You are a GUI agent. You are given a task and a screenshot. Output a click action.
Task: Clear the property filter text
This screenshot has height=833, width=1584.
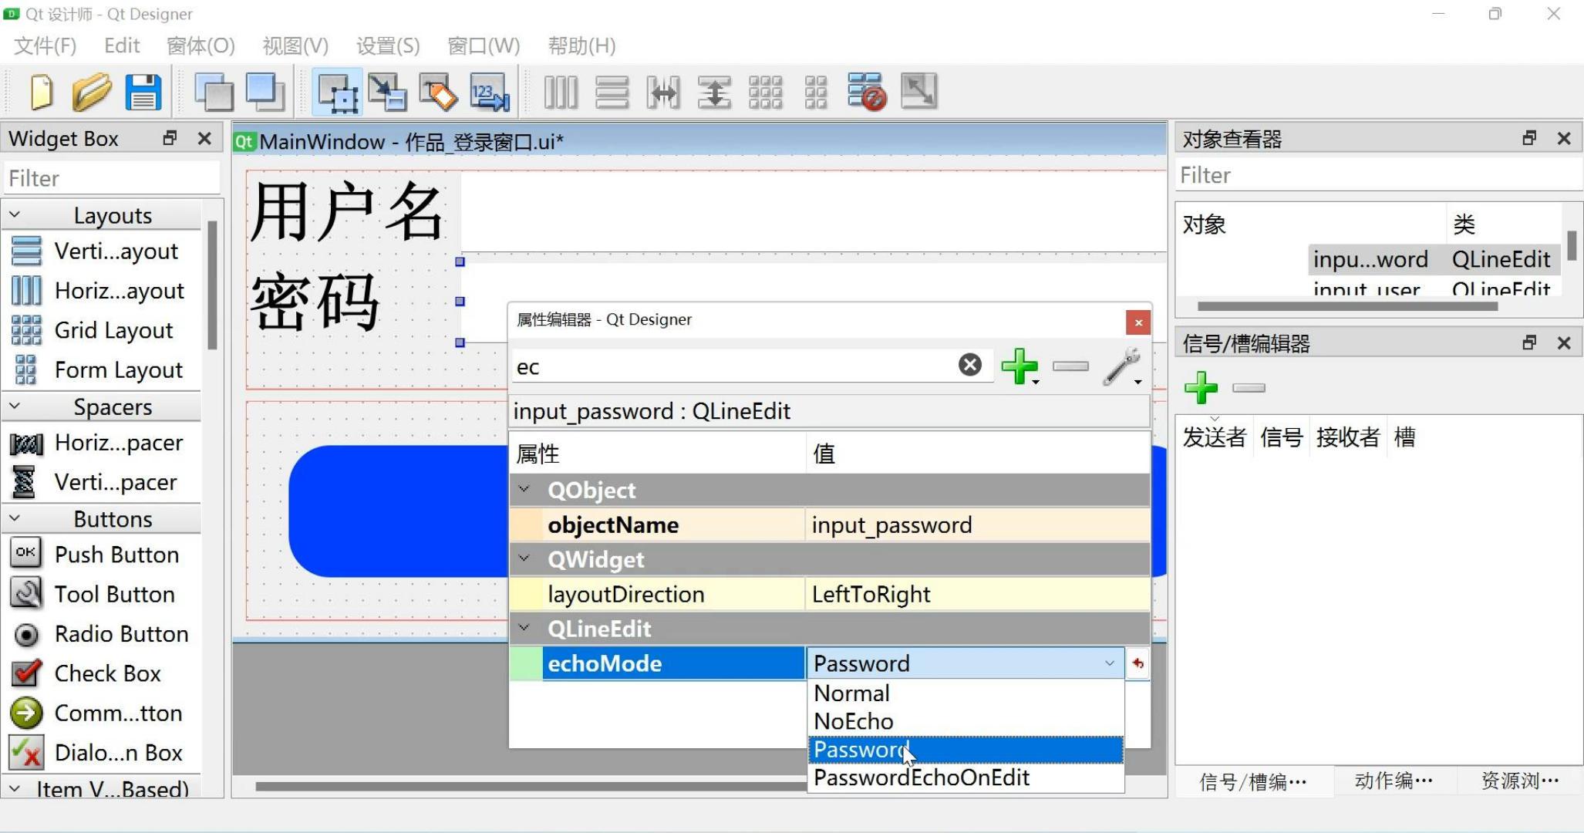[969, 365]
